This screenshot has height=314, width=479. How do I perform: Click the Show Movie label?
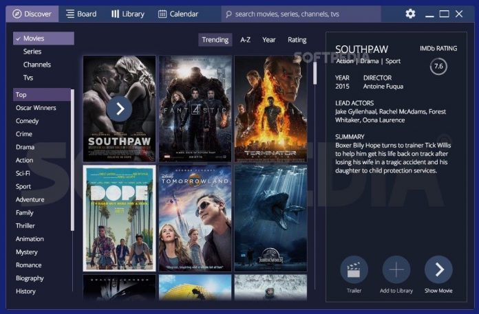tap(438, 291)
